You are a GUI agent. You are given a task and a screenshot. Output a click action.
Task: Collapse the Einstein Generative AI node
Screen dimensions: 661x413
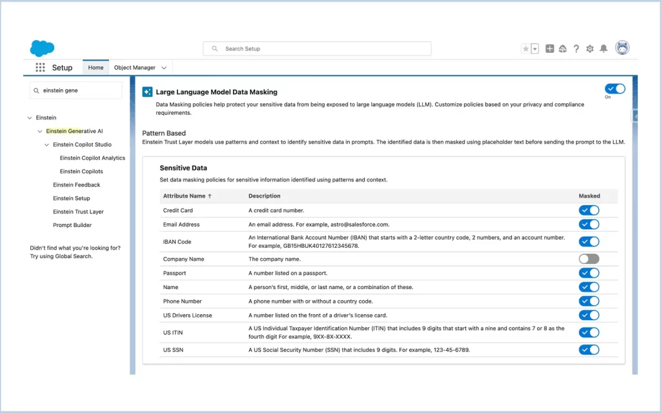click(x=39, y=132)
